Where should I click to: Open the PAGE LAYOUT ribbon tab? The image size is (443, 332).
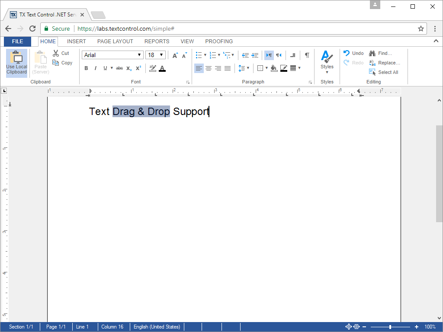tap(115, 41)
